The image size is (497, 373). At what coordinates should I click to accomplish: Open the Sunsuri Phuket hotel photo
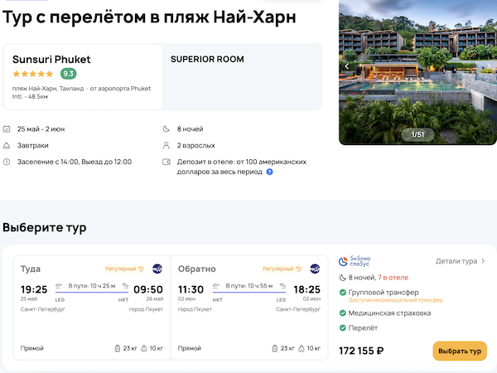pos(417,75)
